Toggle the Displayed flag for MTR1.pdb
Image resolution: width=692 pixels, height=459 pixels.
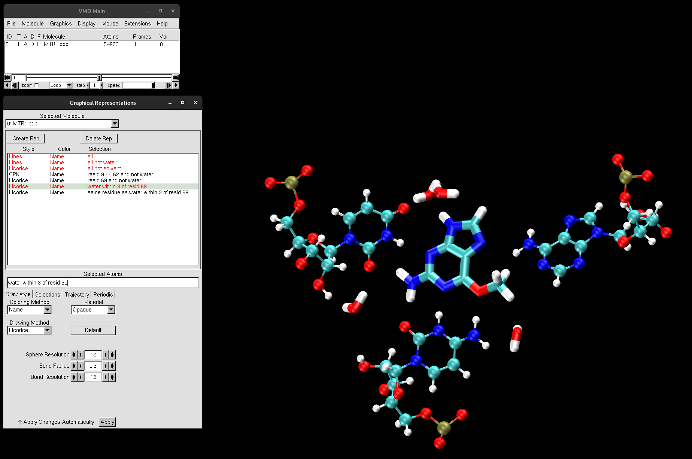[x=32, y=44]
